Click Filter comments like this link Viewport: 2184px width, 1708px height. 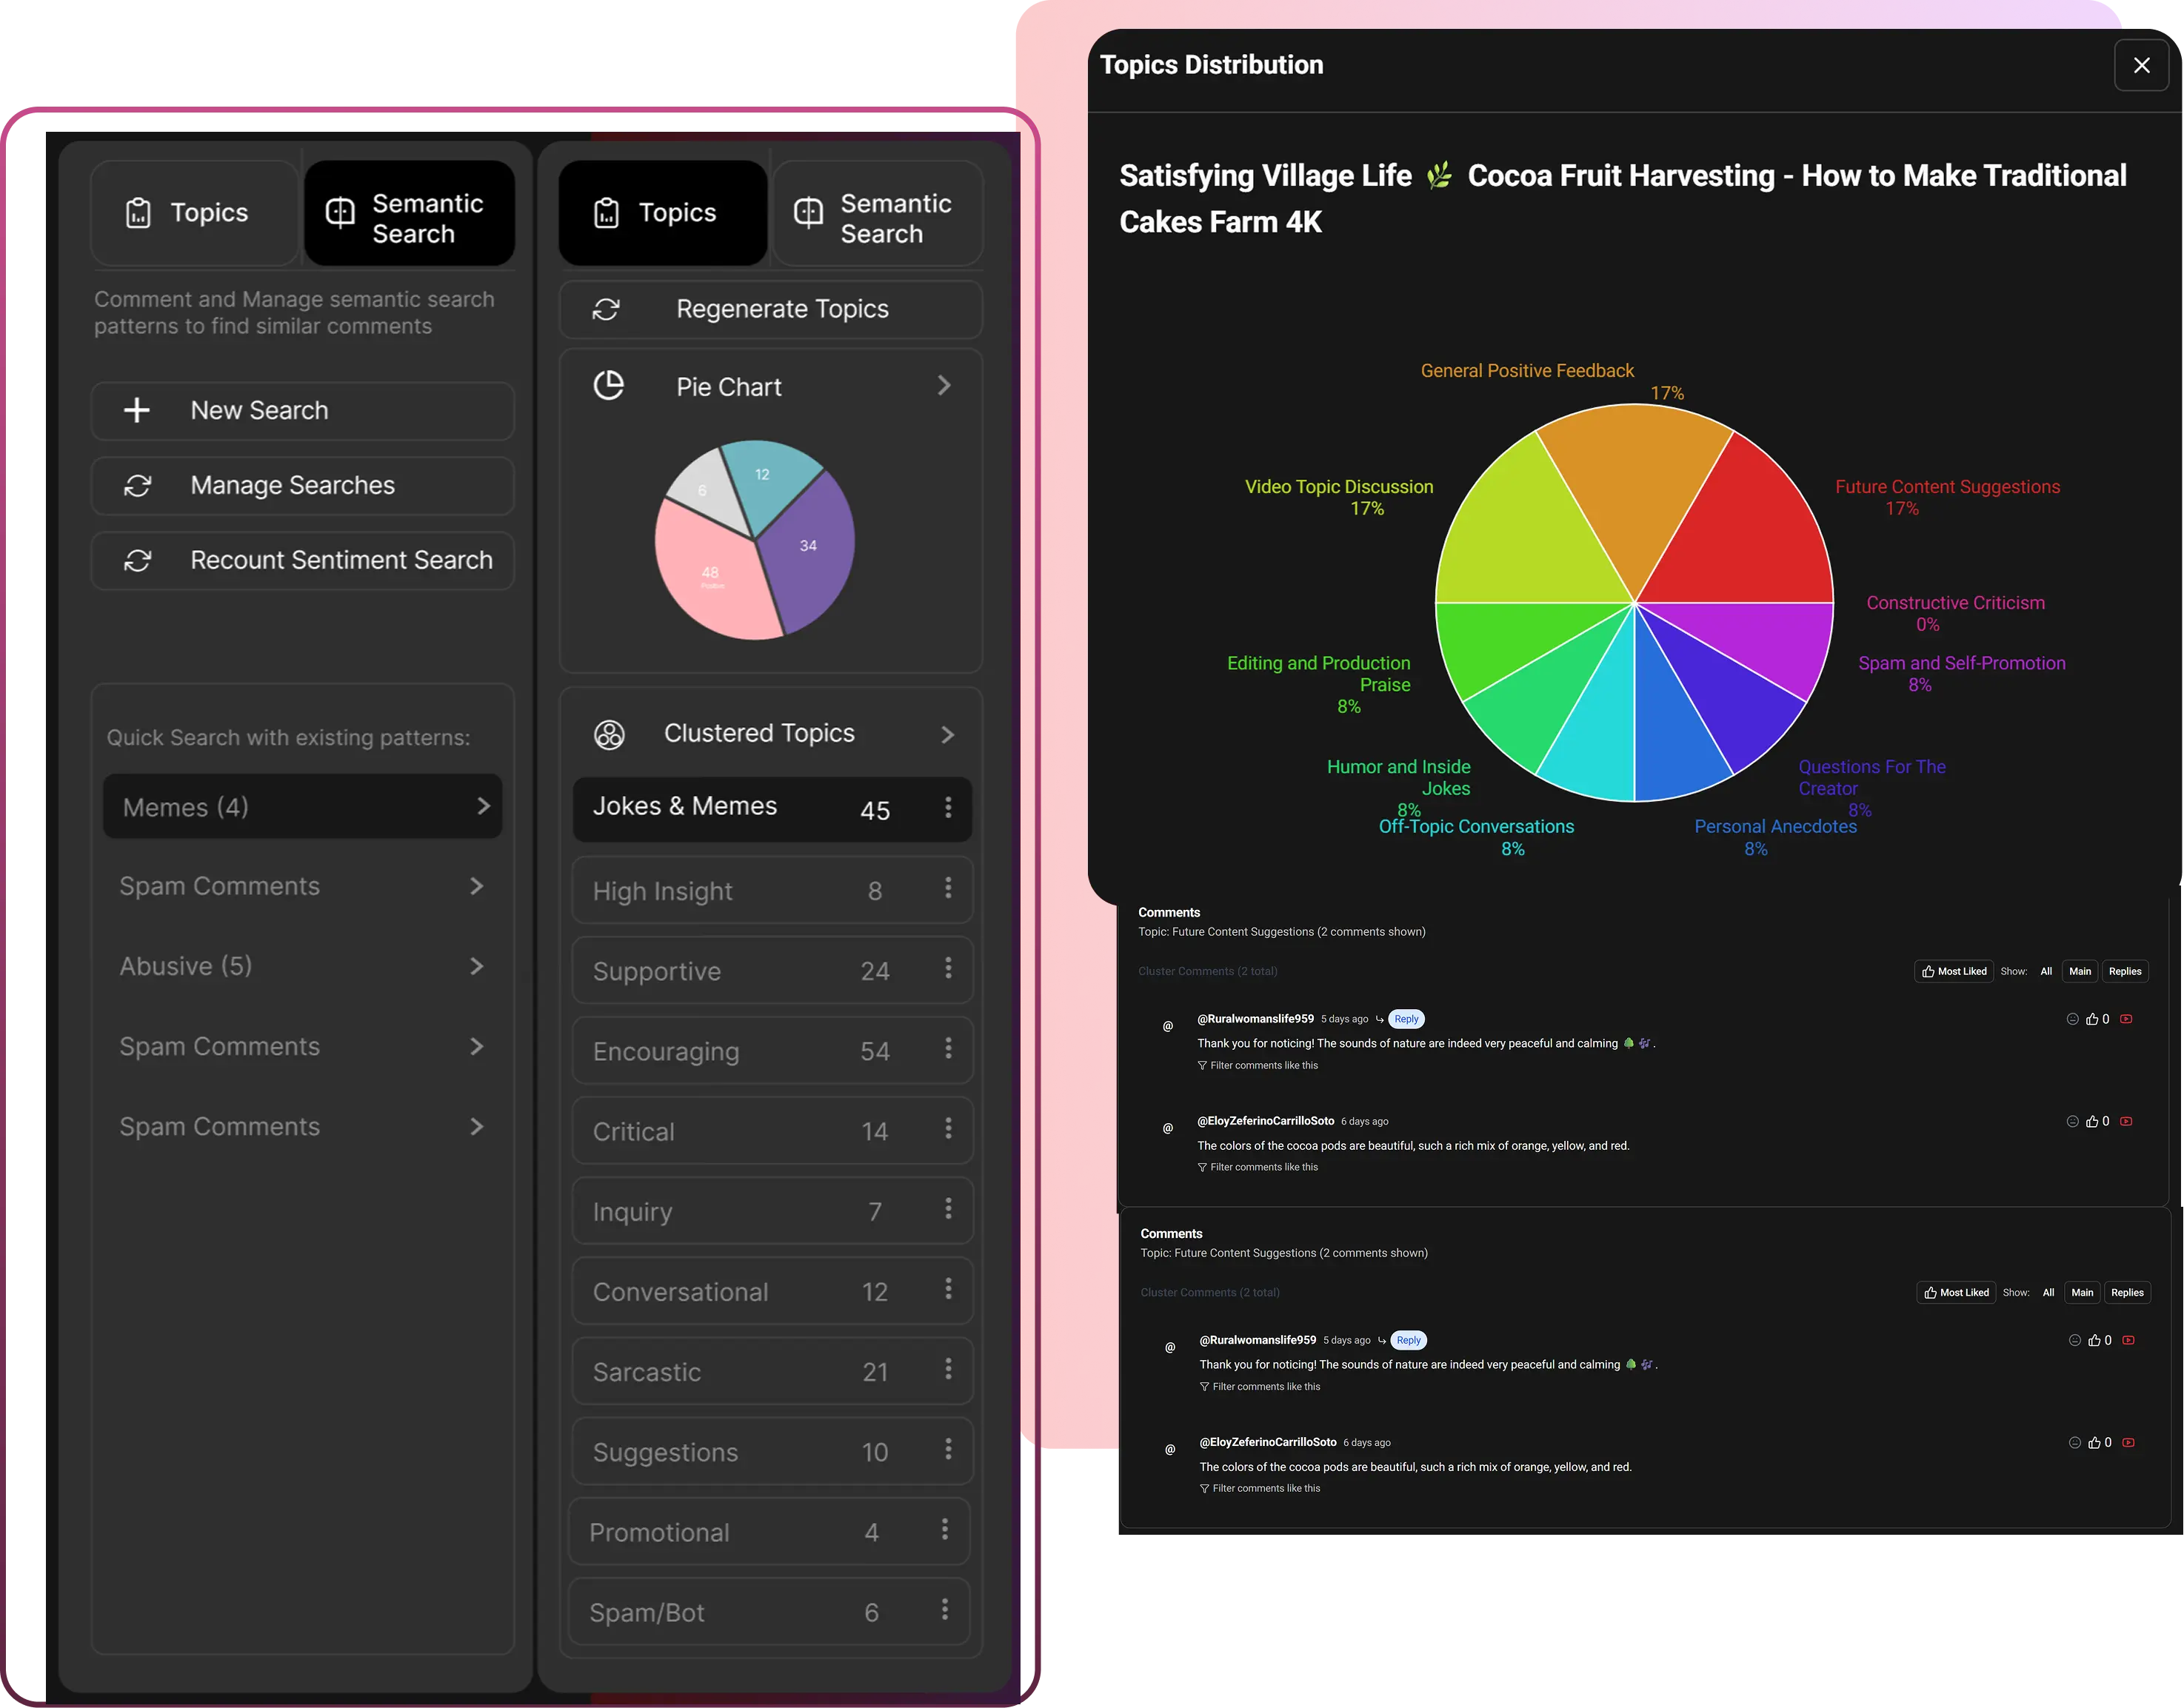click(1258, 1065)
